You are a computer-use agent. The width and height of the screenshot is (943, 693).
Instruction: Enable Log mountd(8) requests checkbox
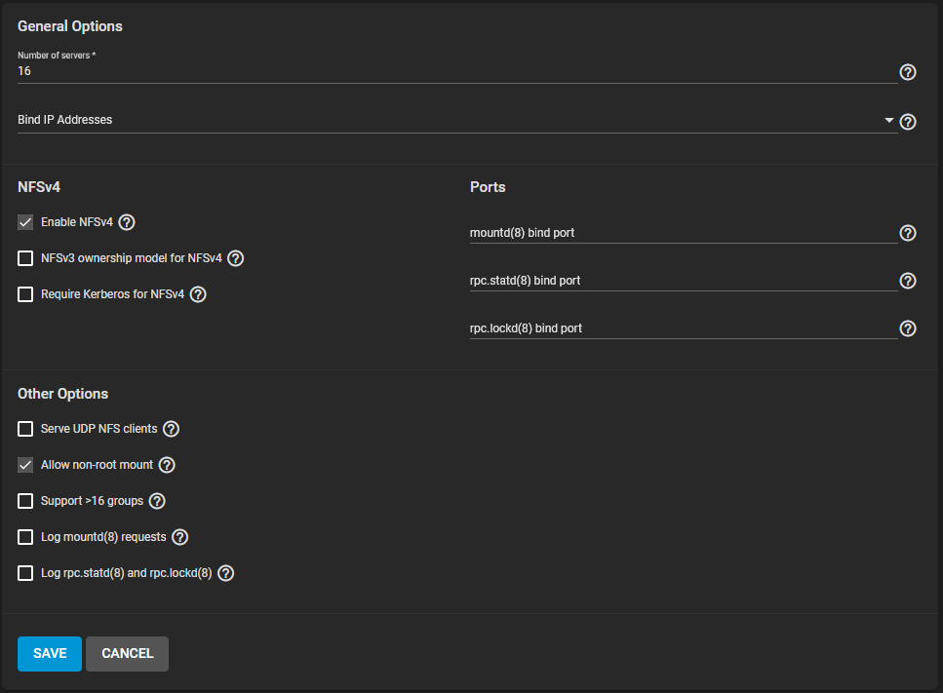click(26, 537)
